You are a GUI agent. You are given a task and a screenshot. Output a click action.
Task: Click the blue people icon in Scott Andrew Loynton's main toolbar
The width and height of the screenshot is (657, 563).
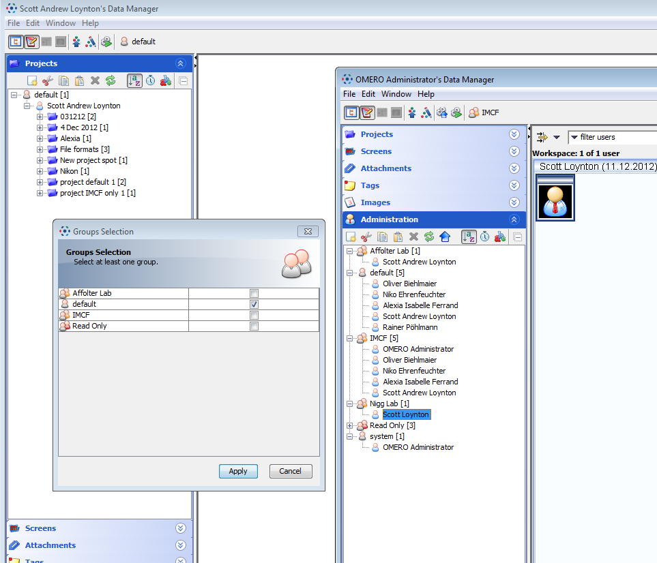tap(76, 42)
